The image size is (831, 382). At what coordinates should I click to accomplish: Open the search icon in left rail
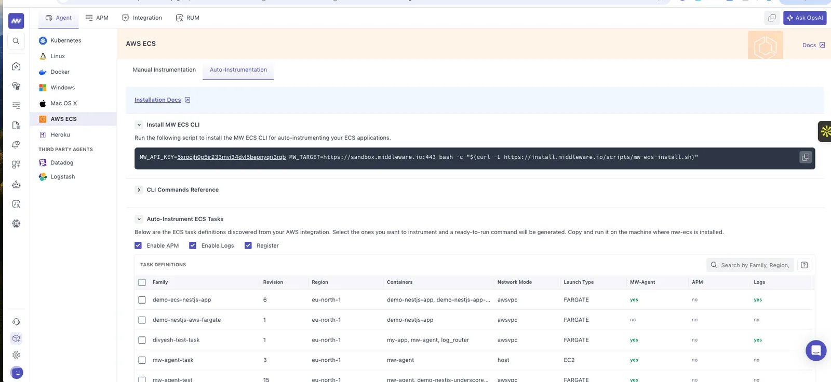pos(16,41)
